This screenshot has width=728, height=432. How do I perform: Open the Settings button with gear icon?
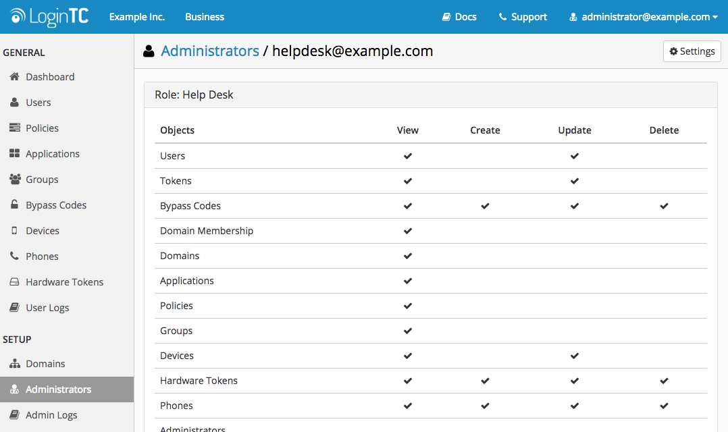click(x=692, y=51)
